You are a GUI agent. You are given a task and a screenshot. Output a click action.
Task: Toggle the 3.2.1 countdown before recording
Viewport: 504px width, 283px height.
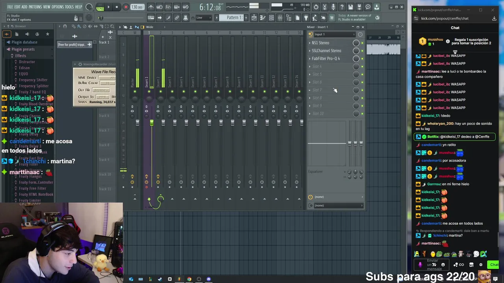[x=168, y=7]
